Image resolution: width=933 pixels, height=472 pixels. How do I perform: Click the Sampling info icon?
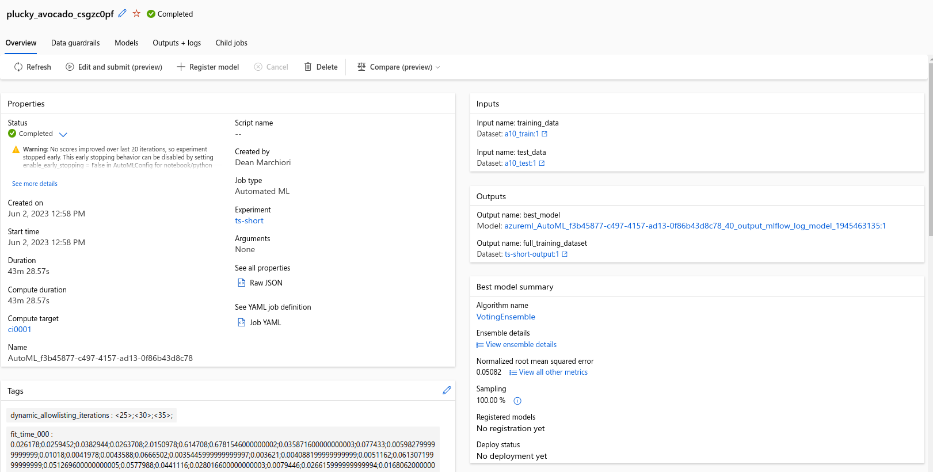(x=517, y=401)
